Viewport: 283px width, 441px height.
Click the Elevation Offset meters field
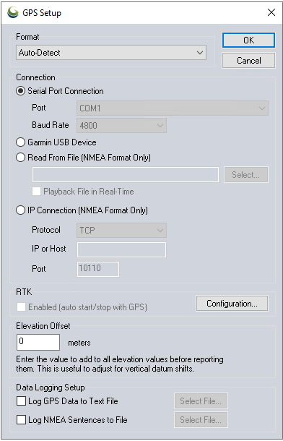pyautogui.click(x=38, y=342)
